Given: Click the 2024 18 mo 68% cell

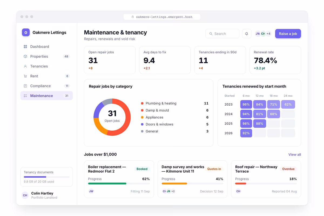Looking at the screenshot, I should 274,114.
